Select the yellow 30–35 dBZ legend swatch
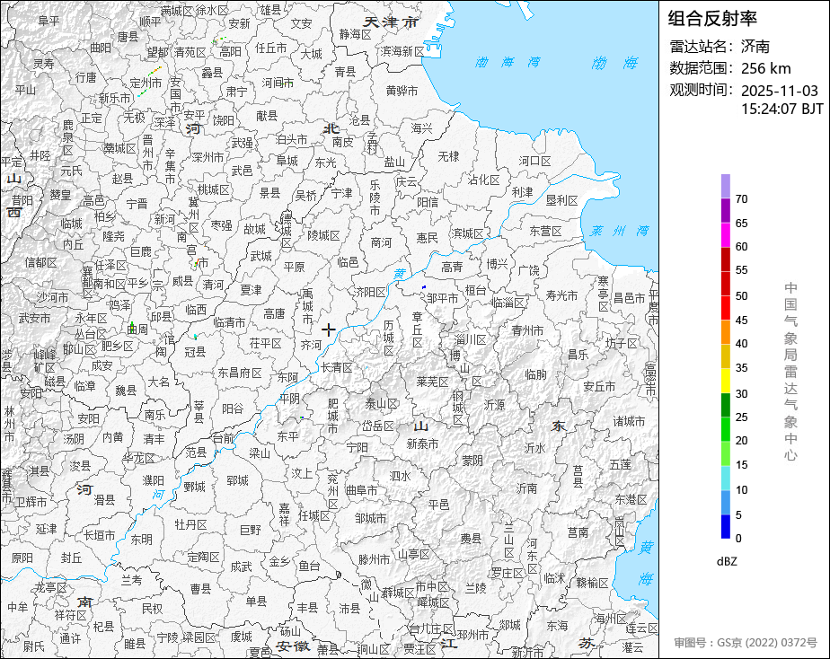This screenshot has height=659, width=830. point(725,381)
